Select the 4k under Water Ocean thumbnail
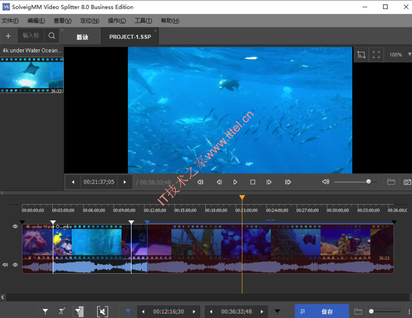Screen dimensions: 412x318 point(32,75)
